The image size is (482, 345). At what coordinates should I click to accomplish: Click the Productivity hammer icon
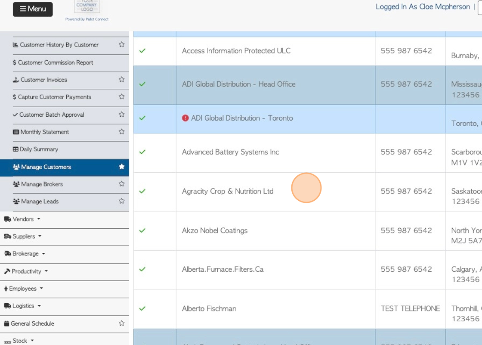pyautogui.click(x=7, y=271)
